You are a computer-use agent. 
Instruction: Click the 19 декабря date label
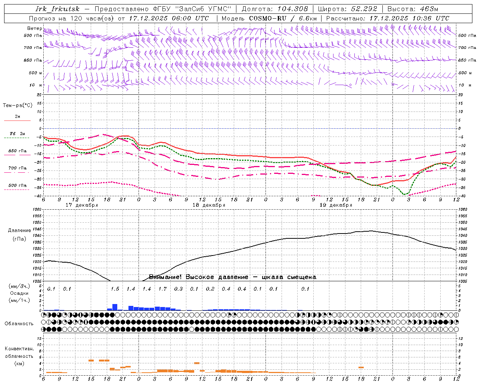pos(336,205)
